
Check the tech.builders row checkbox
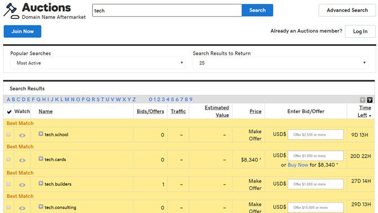[8, 184]
